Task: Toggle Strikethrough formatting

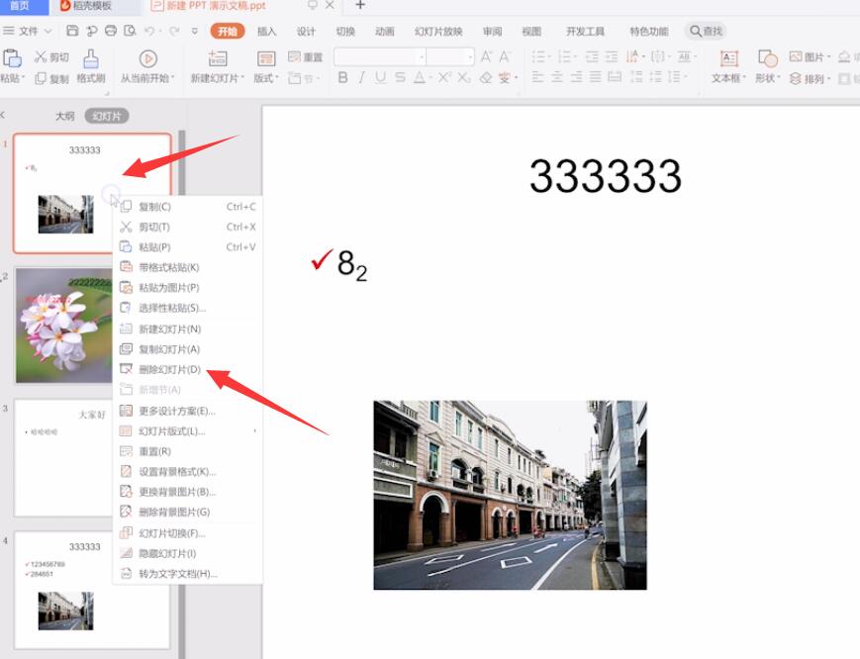Action: (x=400, y=77)
